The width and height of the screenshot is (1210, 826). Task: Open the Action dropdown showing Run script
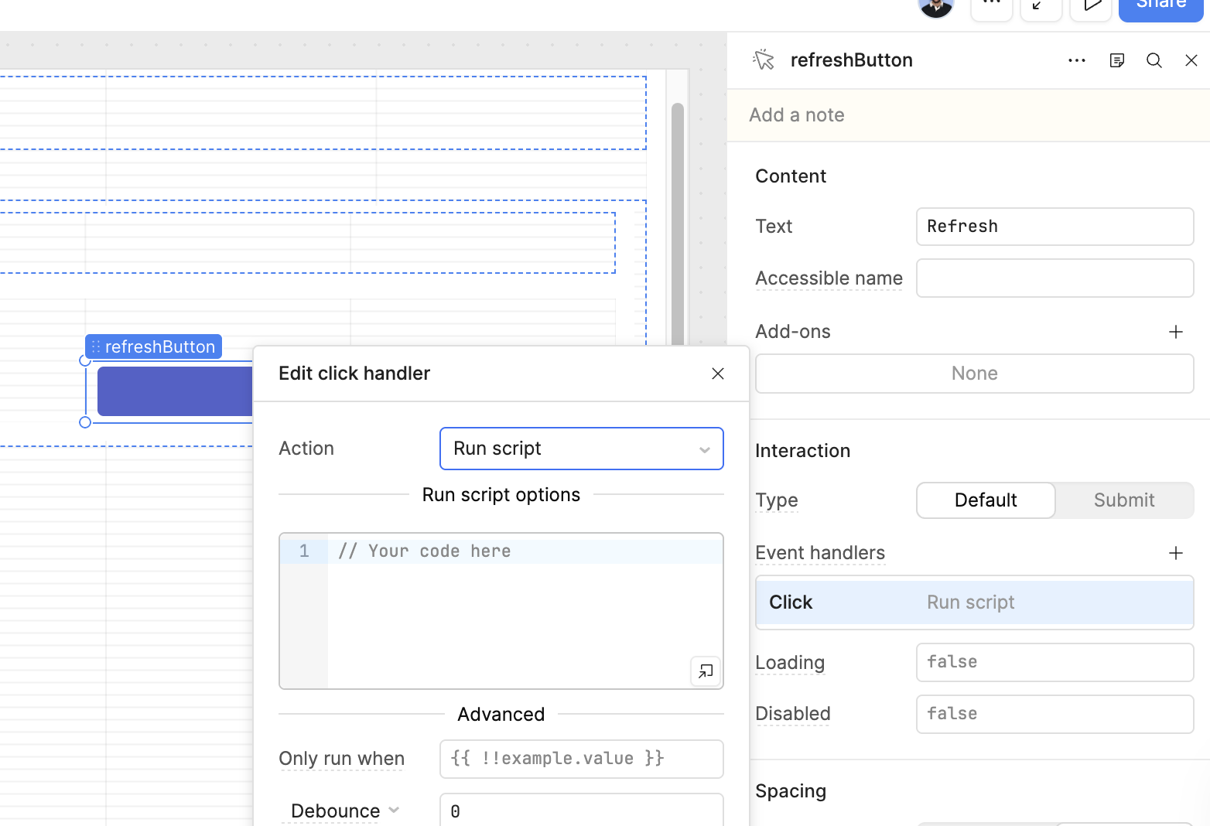click(581, 449)
